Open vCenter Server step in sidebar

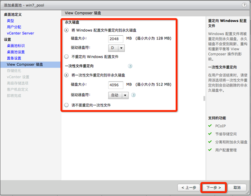[20, 33]
